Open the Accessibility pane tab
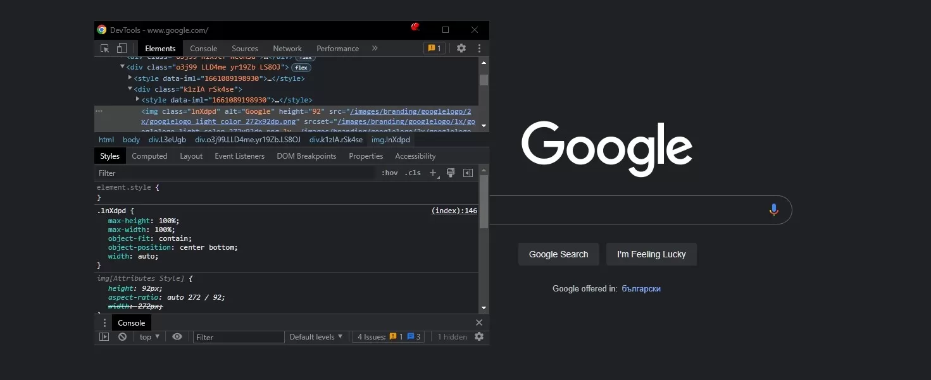Screen dimensions: 931x380 [415, 156]
